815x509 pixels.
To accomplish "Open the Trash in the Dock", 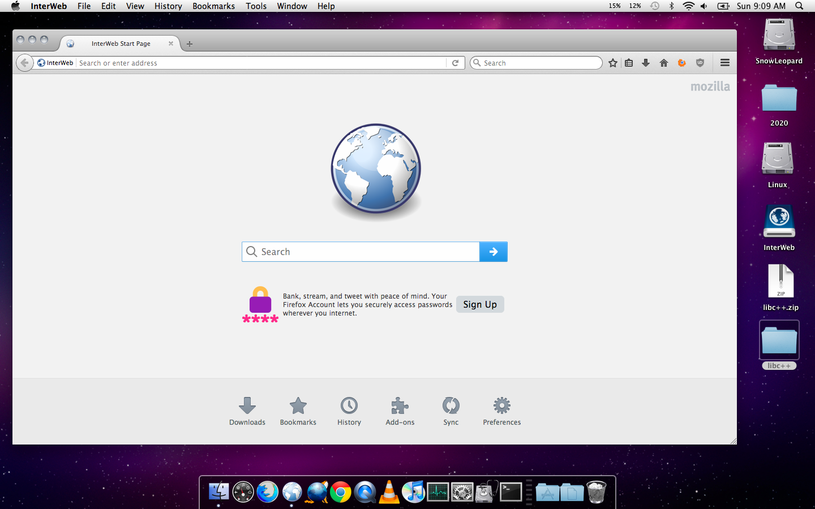I will [596, 492].
